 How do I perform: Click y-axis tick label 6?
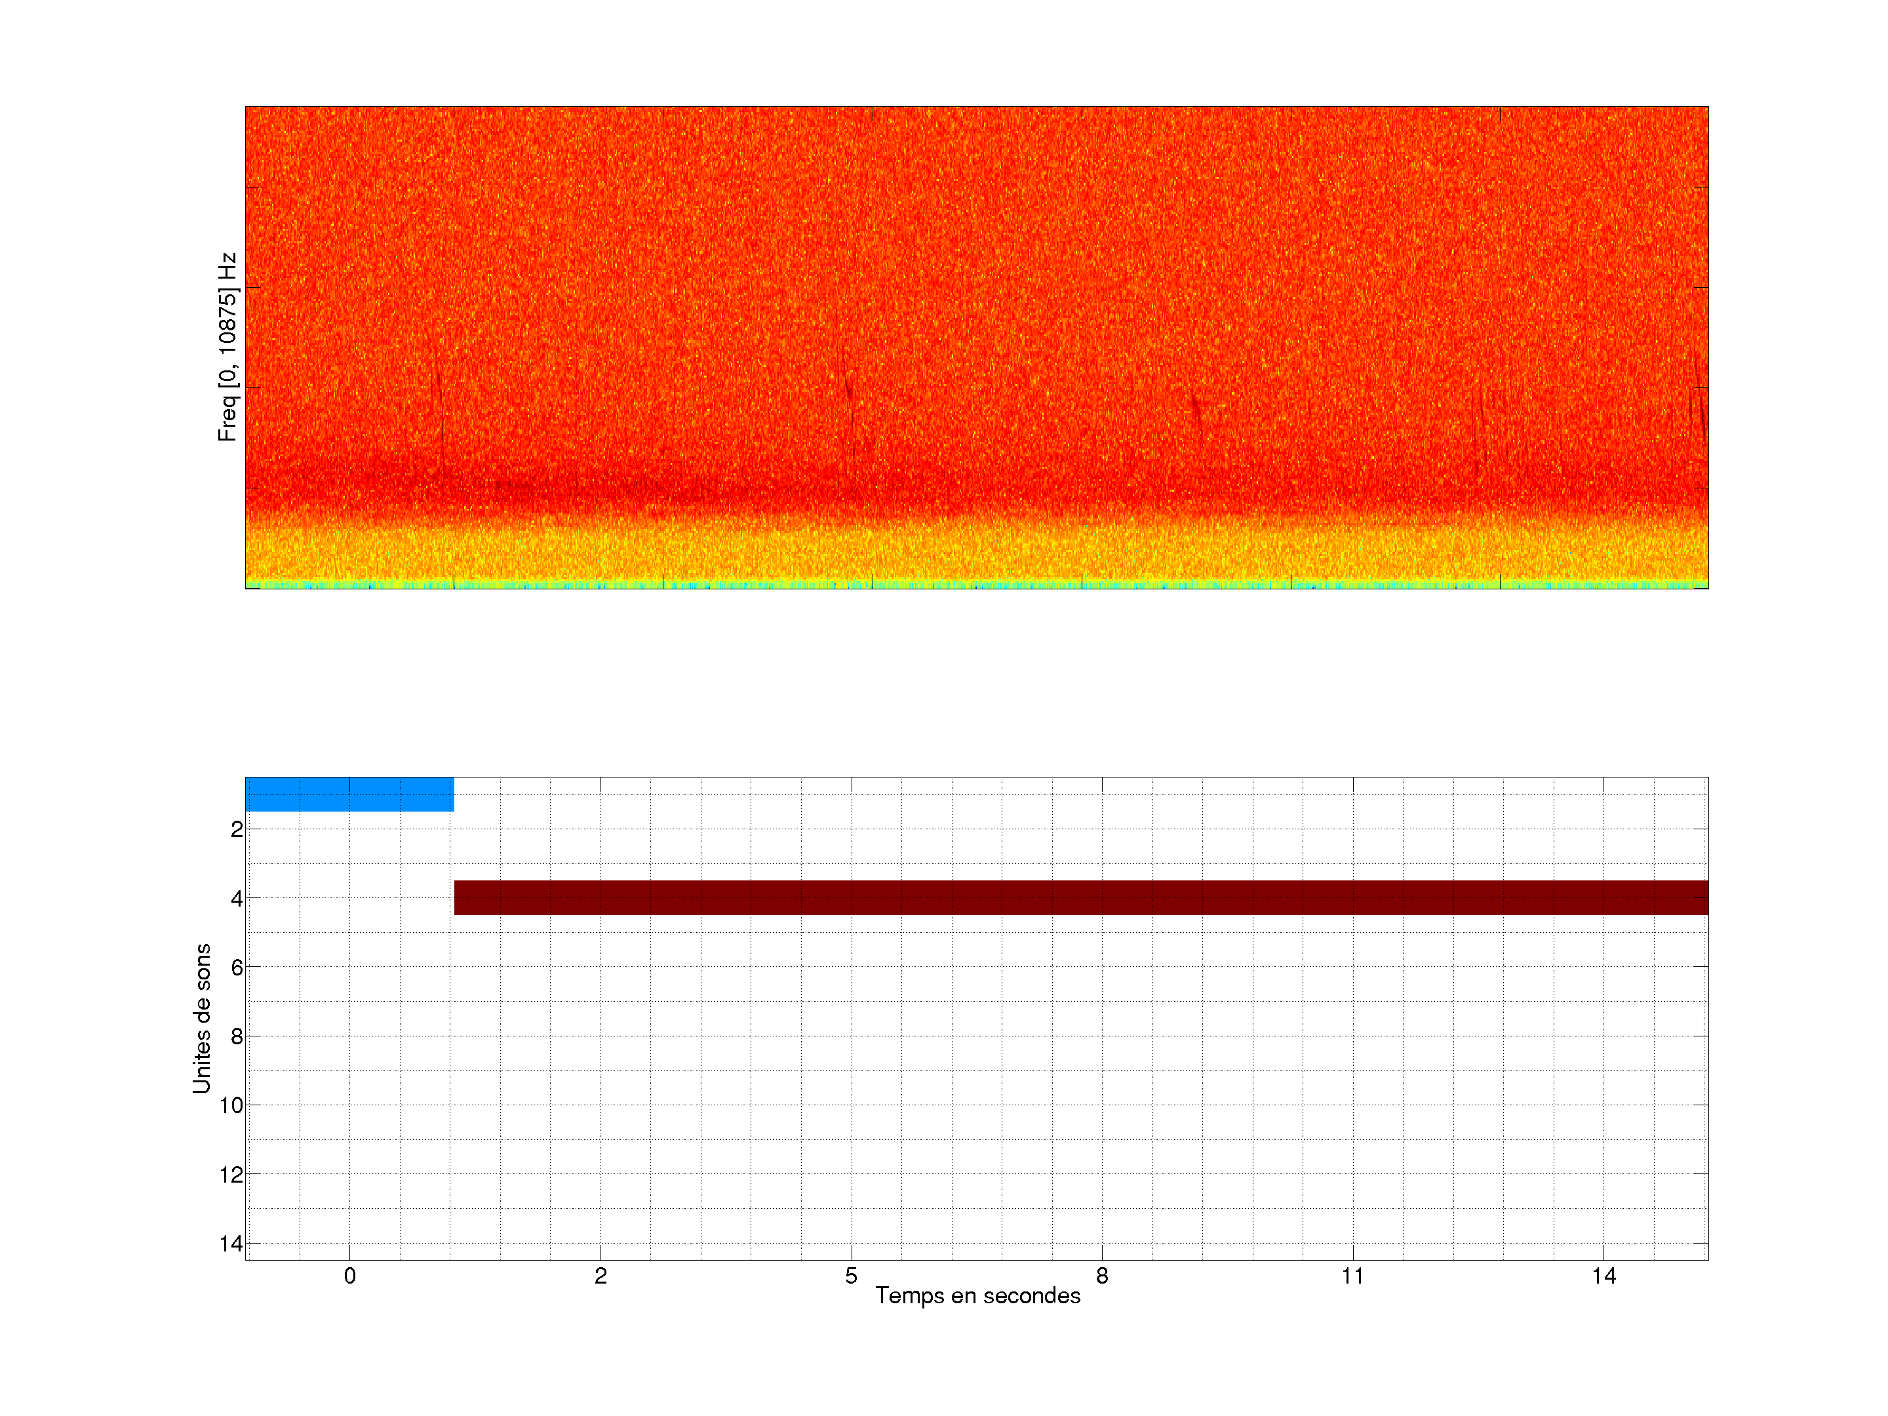(237, 968)
